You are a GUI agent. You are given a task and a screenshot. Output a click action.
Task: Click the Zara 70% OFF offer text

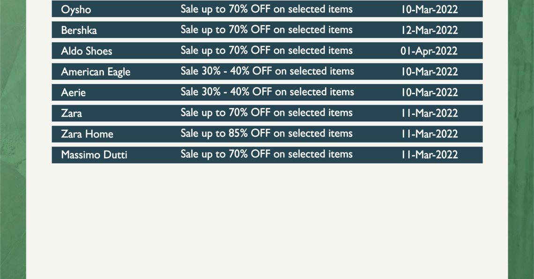267,113
